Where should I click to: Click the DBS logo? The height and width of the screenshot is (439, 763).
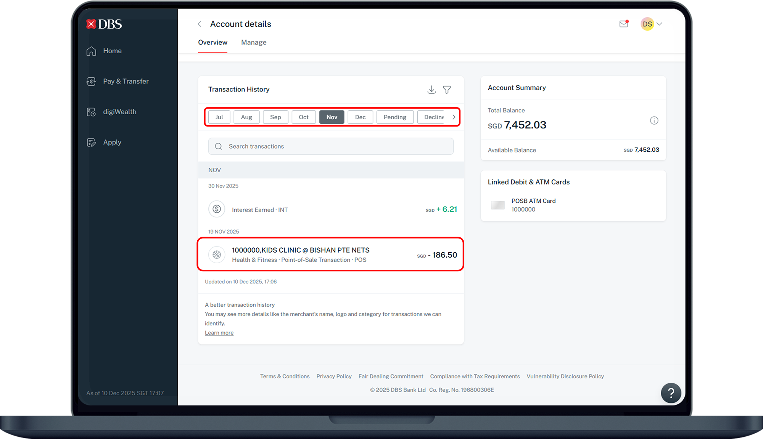click(104, 24)
